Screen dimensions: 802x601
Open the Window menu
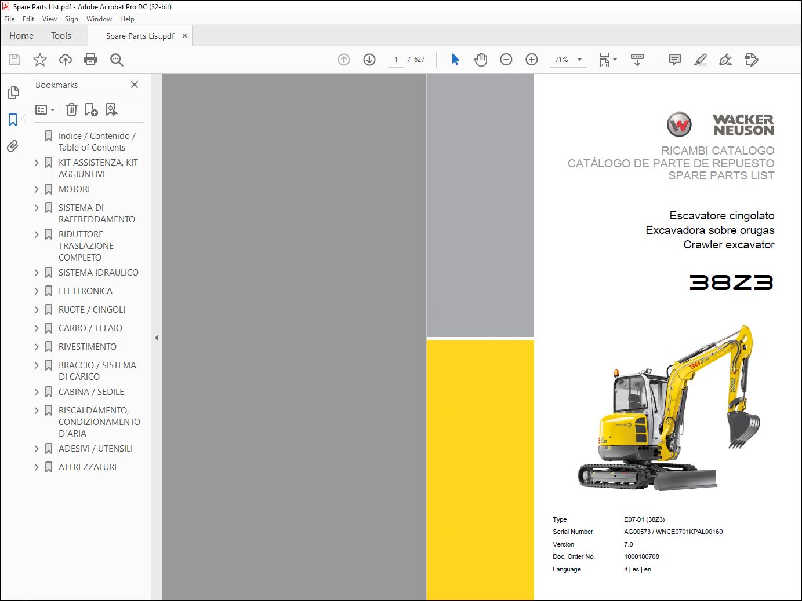99,19
